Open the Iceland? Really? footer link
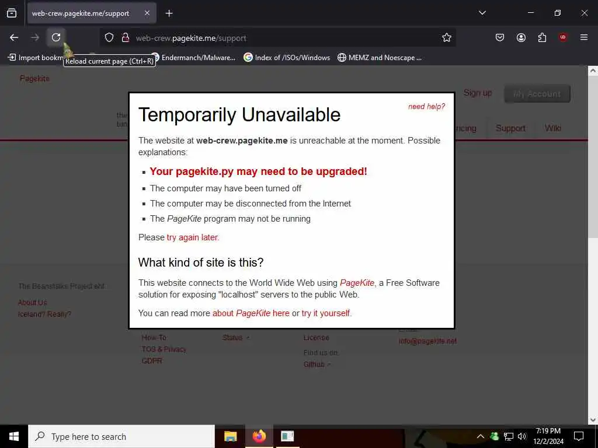The width and height of the screenshot is (598, 448). tap(44, 314)
